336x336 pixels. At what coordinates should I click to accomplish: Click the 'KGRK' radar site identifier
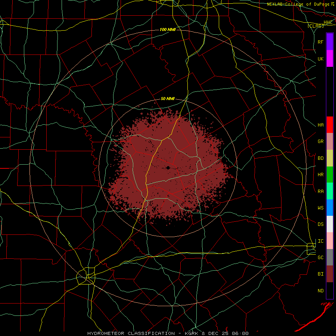[x=191, y=333]
